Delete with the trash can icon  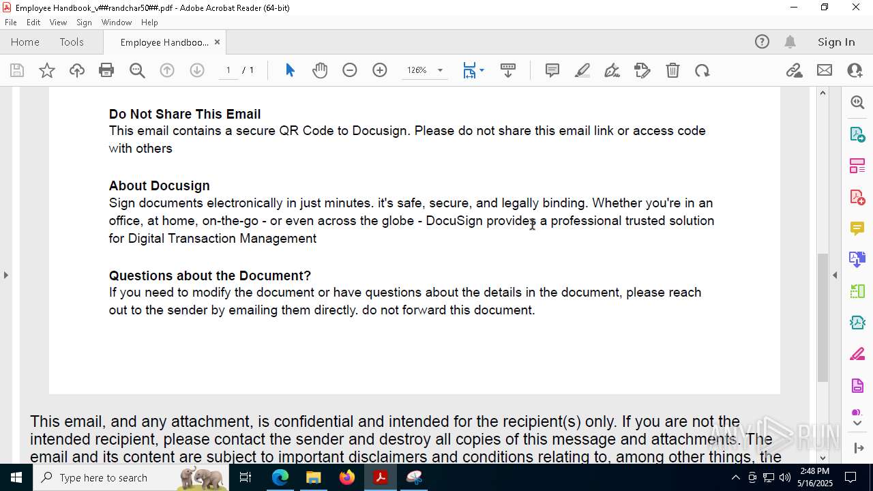(x=672, y=70)
